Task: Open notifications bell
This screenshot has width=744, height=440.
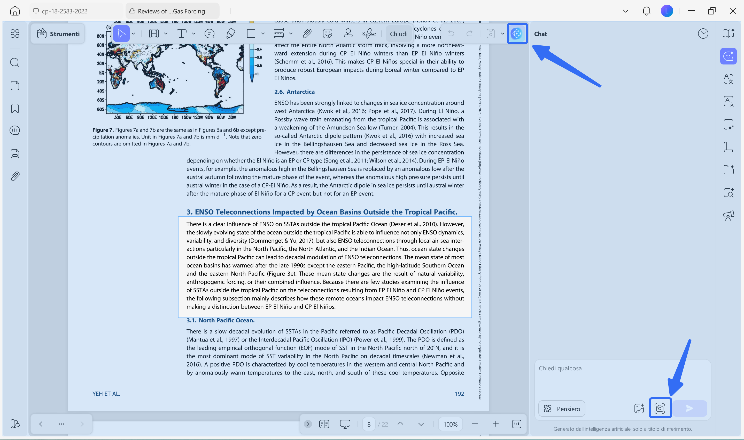Action: click(646, 11)
